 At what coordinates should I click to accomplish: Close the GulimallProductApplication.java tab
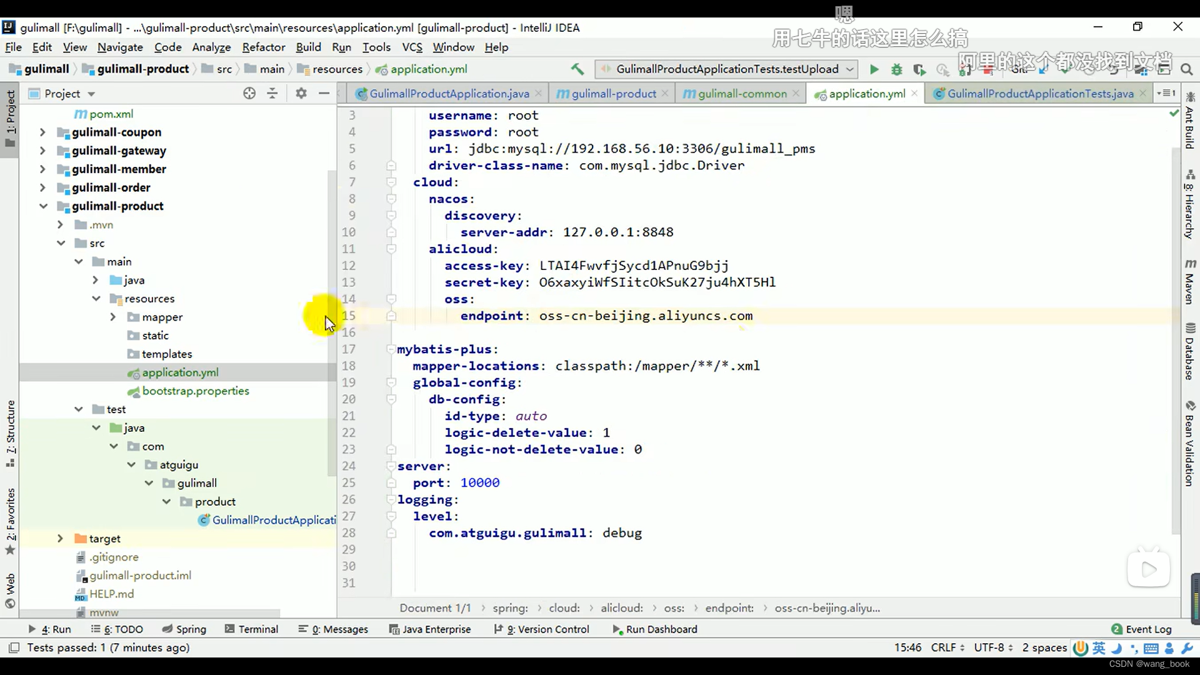click(x=539, y=93)
